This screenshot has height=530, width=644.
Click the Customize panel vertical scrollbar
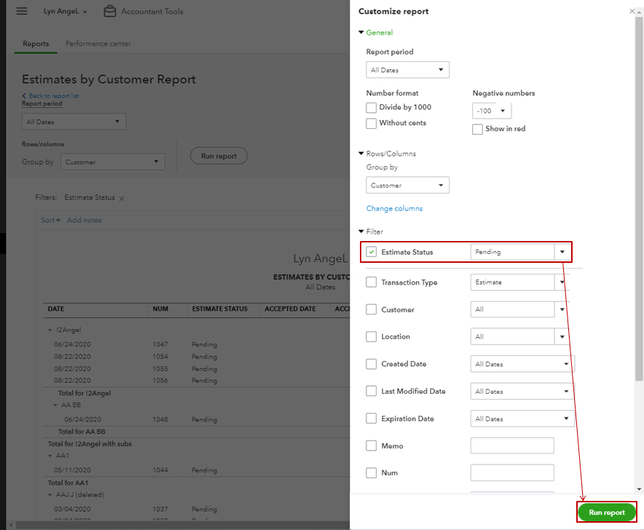point(639,199)
